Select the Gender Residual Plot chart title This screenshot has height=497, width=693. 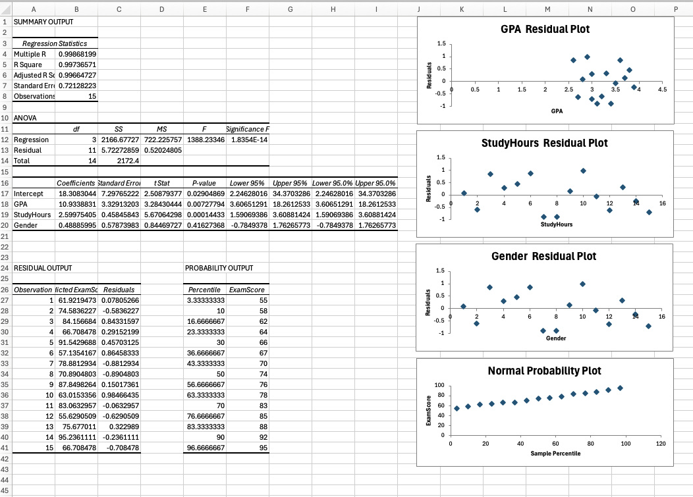545,256
